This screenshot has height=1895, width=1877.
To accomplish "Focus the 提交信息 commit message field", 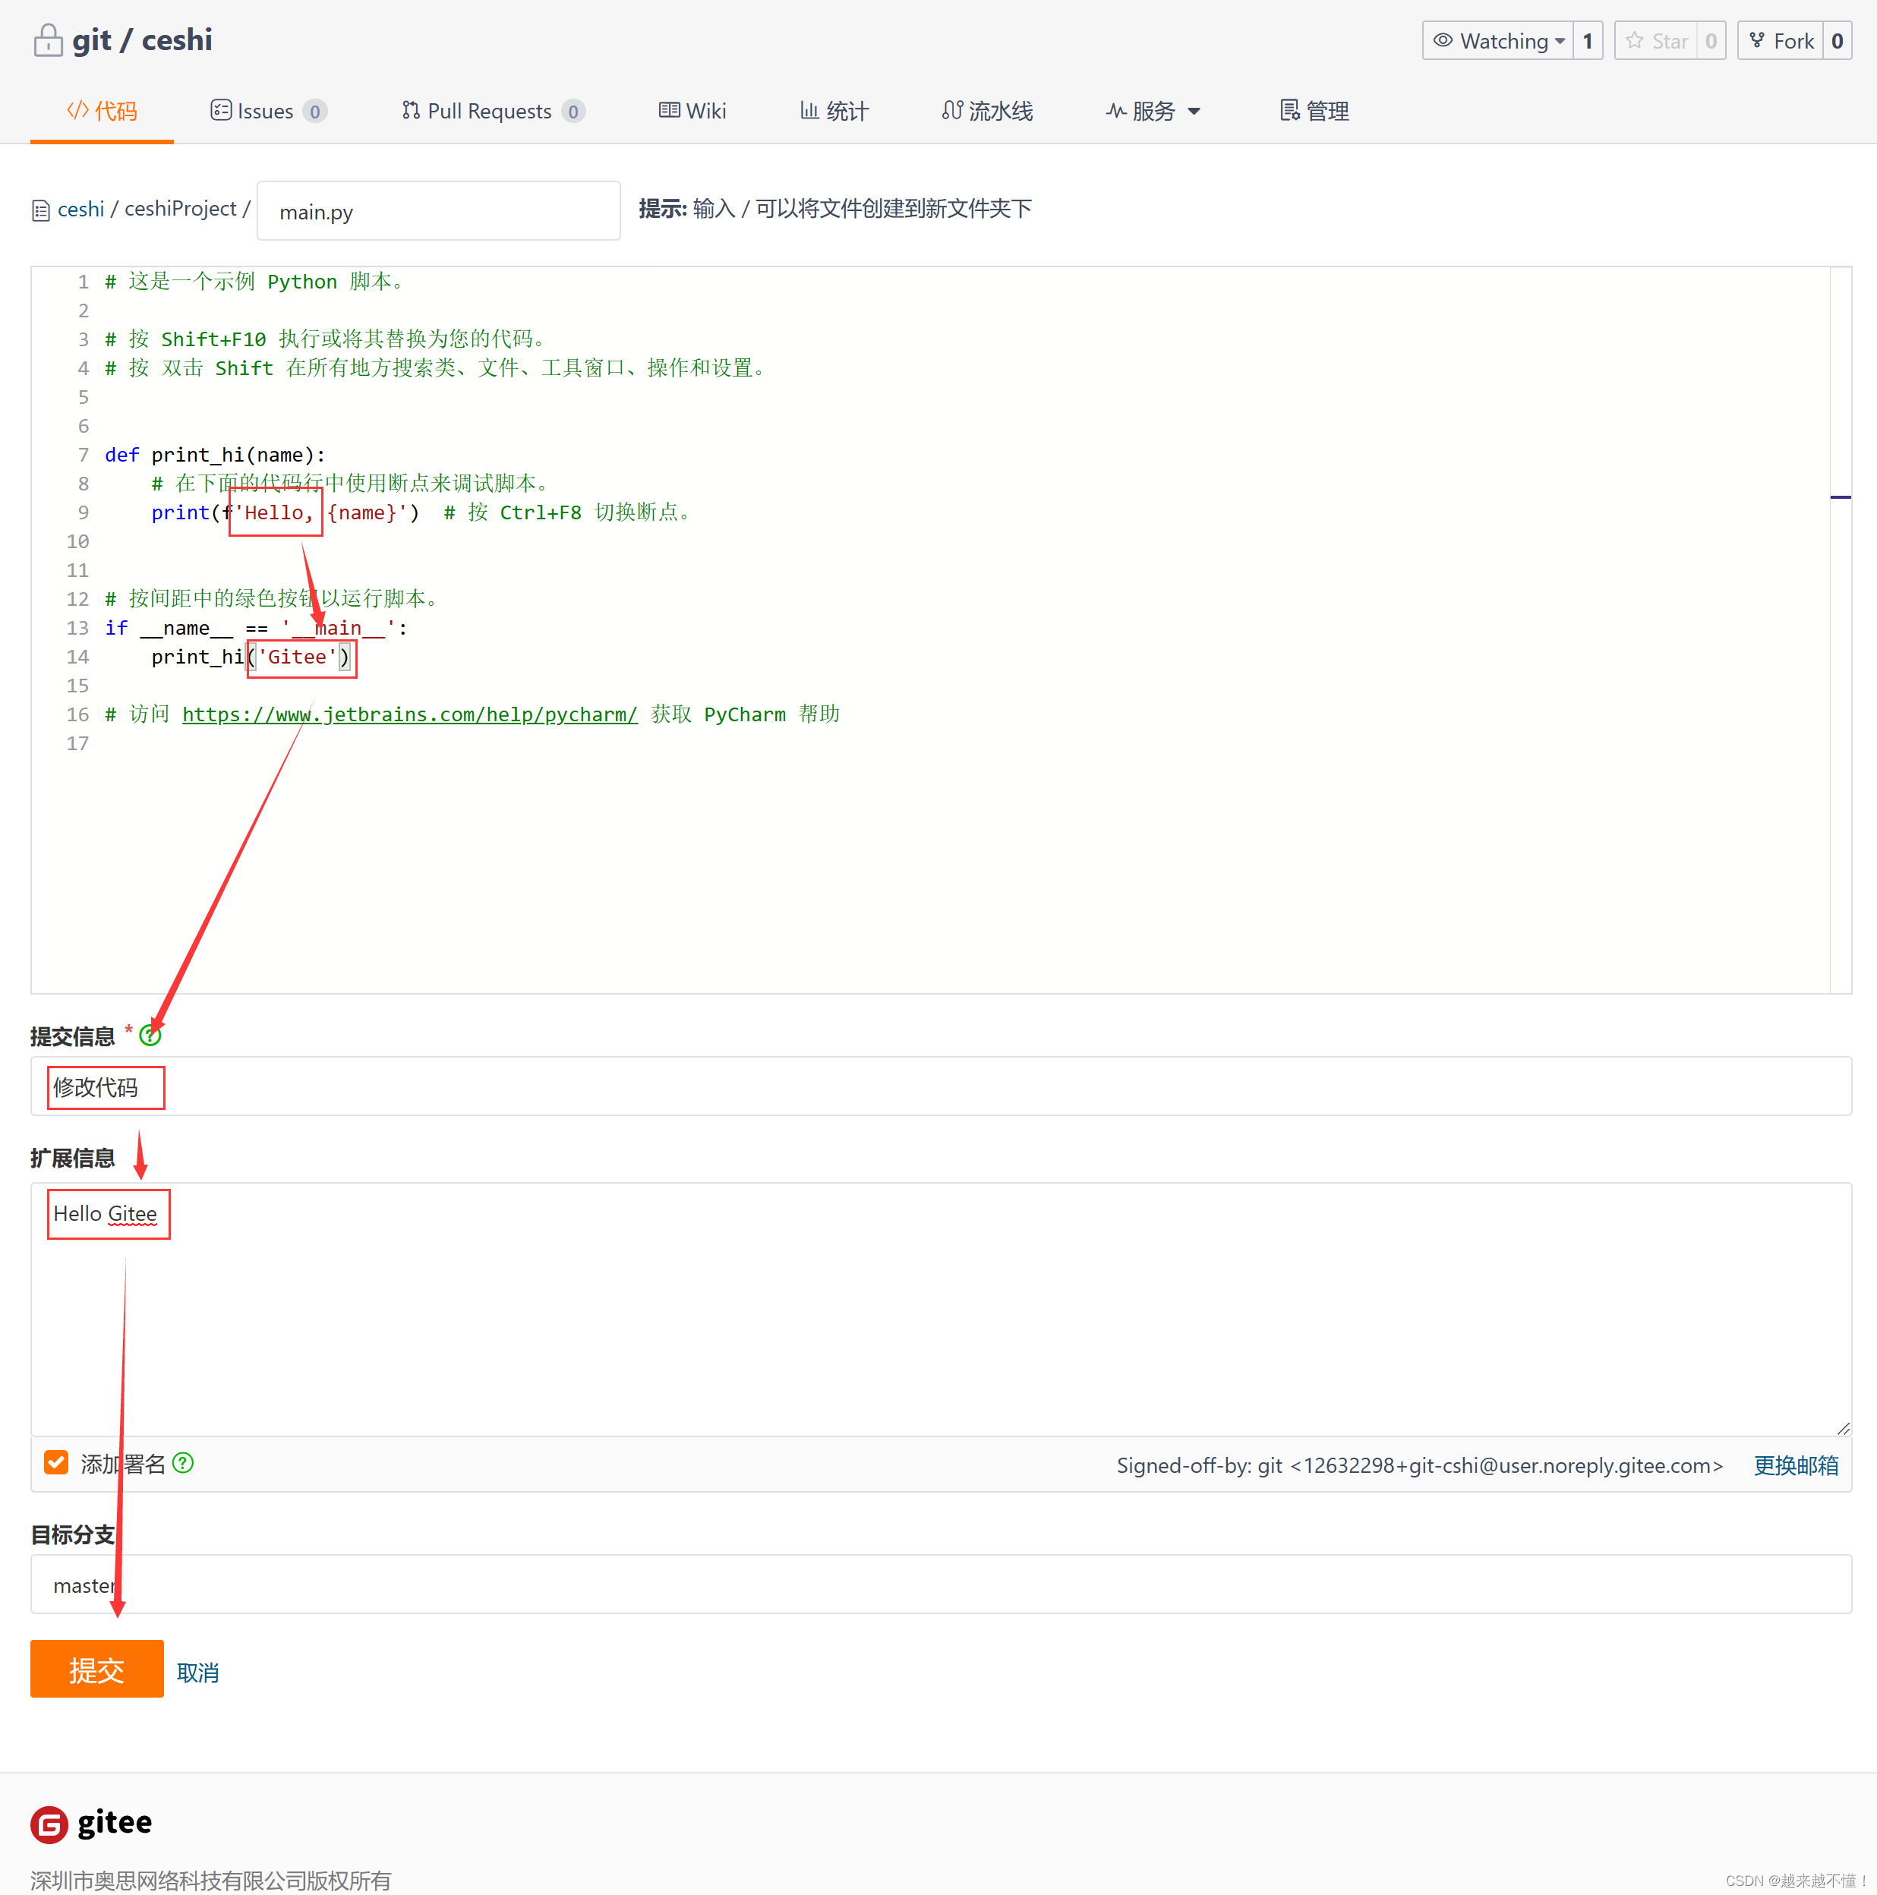I will [941, 1086].
